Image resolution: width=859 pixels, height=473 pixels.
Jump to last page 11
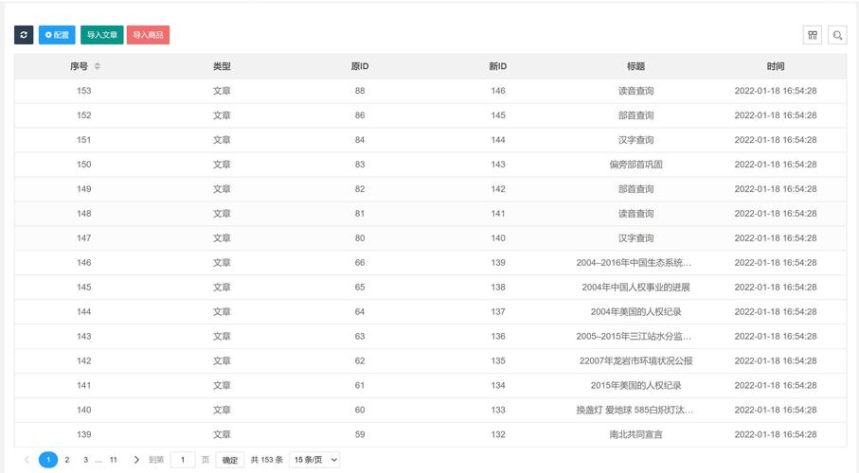(x=114, y=460)
